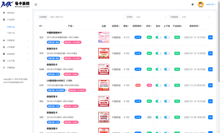Viewport: 220px width, 133px height.
Task: Open thumbnail image of LH靓号尾AABBCC
Action: pyautogui.click(x=104, y=85)
